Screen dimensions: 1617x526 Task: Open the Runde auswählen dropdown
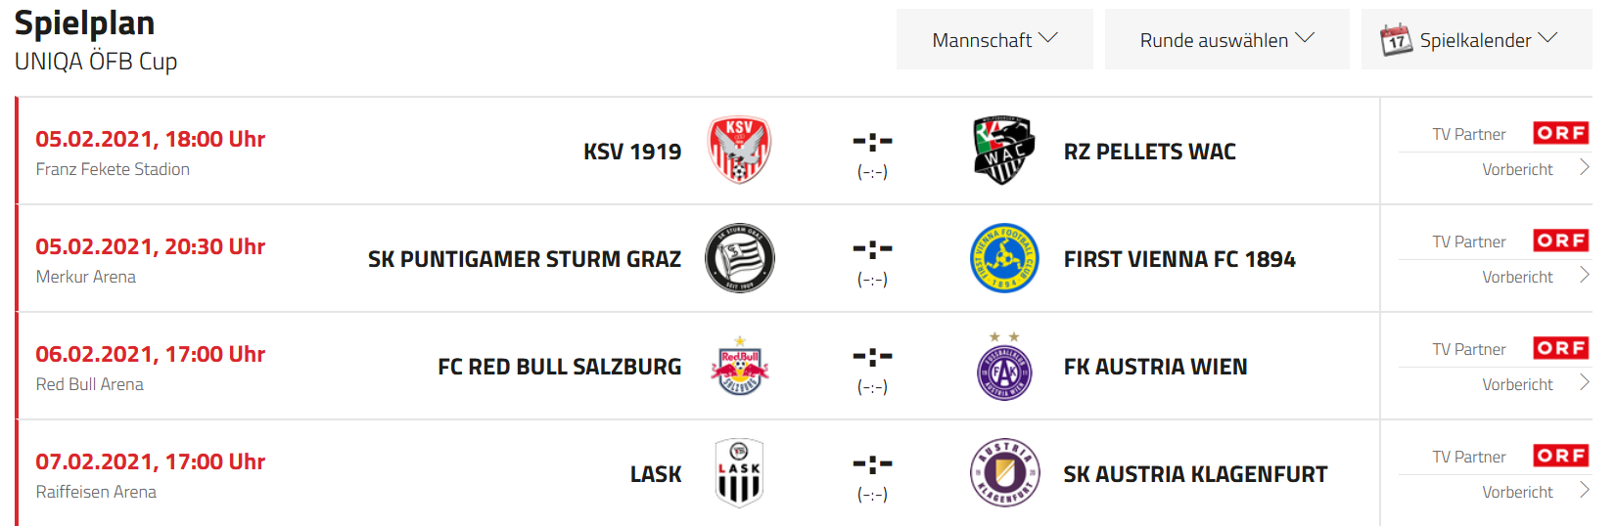pos(1226,40)
